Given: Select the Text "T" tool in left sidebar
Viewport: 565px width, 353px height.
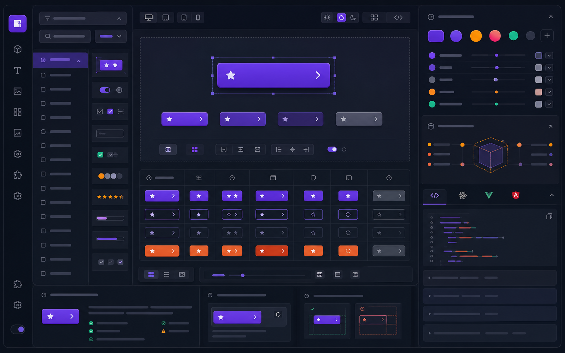Looking at the screenshot, I should point(17,70).
